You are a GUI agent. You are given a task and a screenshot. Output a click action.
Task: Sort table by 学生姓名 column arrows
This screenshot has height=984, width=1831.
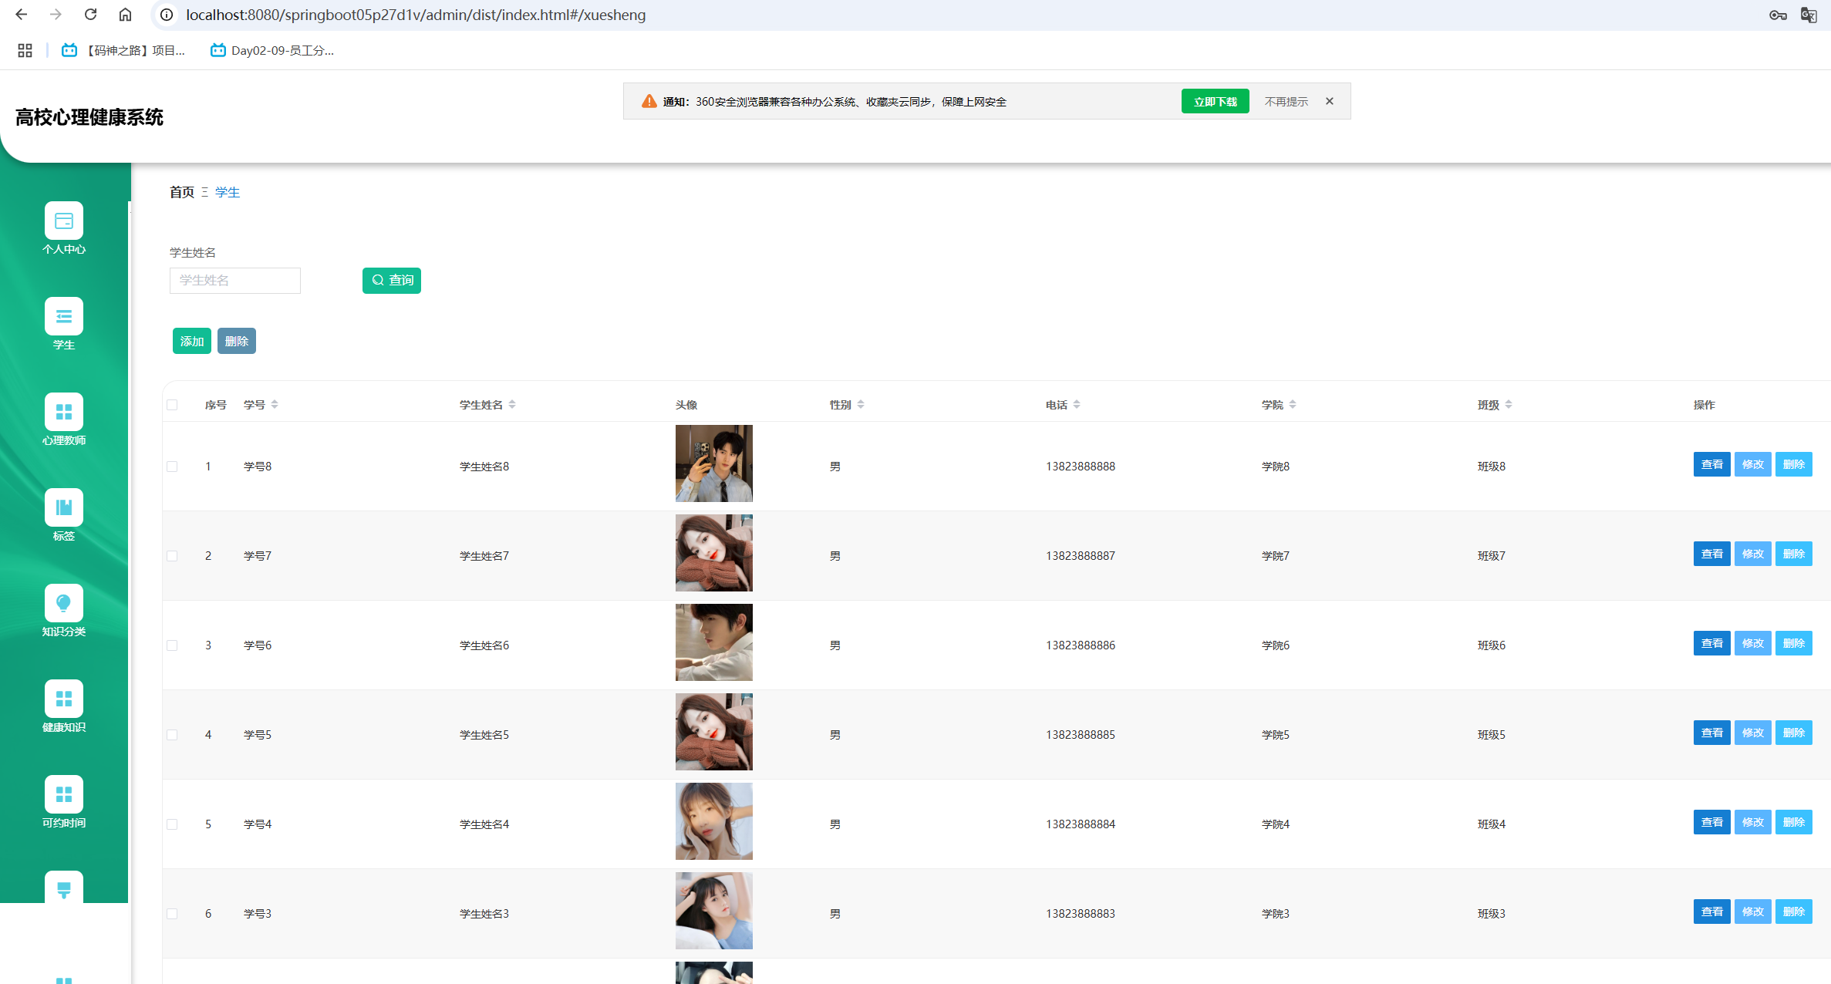[x=512, y=405]
